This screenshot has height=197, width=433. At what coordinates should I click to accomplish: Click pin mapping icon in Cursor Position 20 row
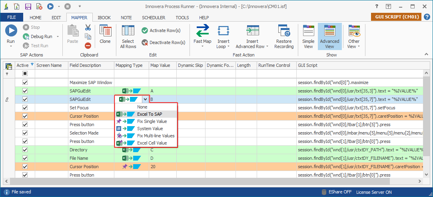tap(132, 167)
